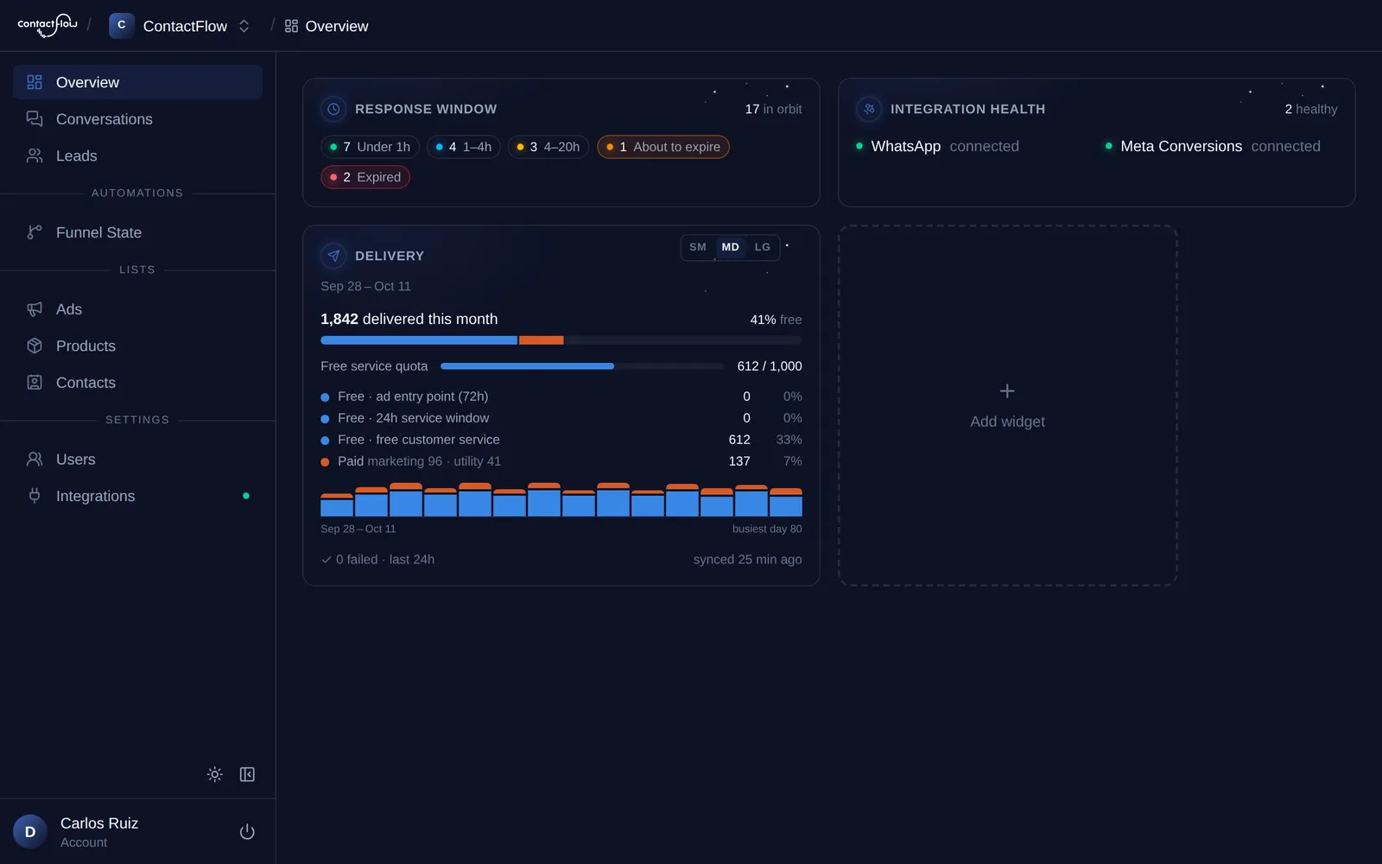This screenshot has height=864, width=1382.
Task: Click the Funnel State branch icon
Action: (x=35, y=232)
